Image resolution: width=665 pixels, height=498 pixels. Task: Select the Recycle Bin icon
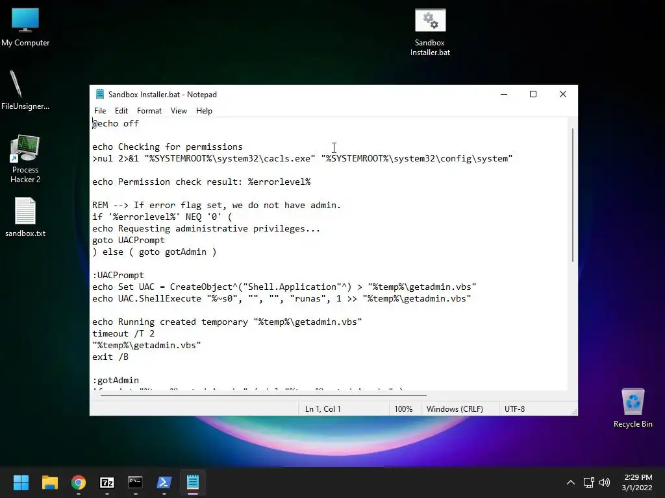pos(633,407)
